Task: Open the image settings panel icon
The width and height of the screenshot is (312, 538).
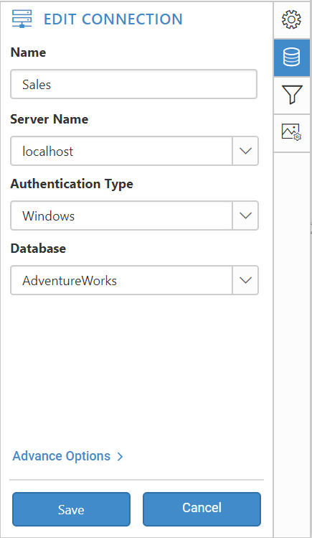Action: pos(292,132)
